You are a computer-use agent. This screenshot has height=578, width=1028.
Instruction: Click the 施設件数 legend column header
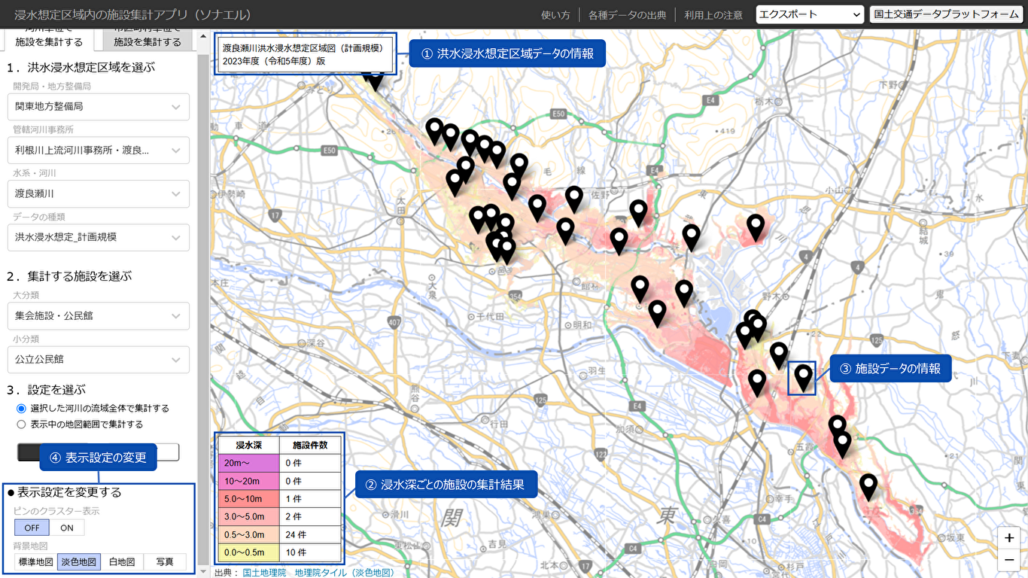(x=310, y=445)
